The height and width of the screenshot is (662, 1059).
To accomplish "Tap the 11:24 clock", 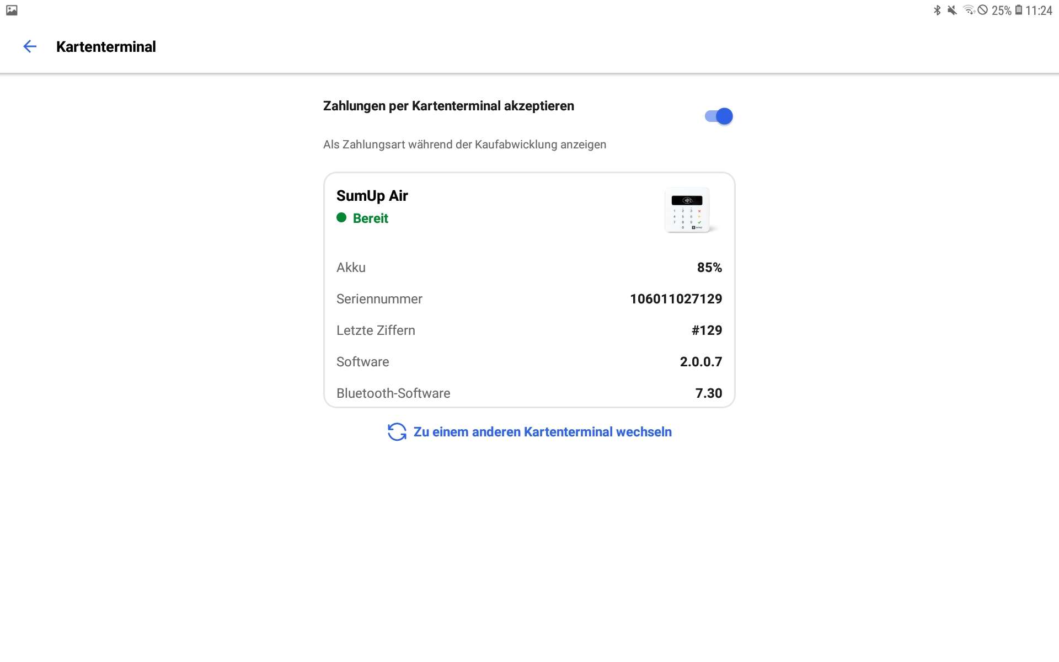I will (x=1039, y=10).
